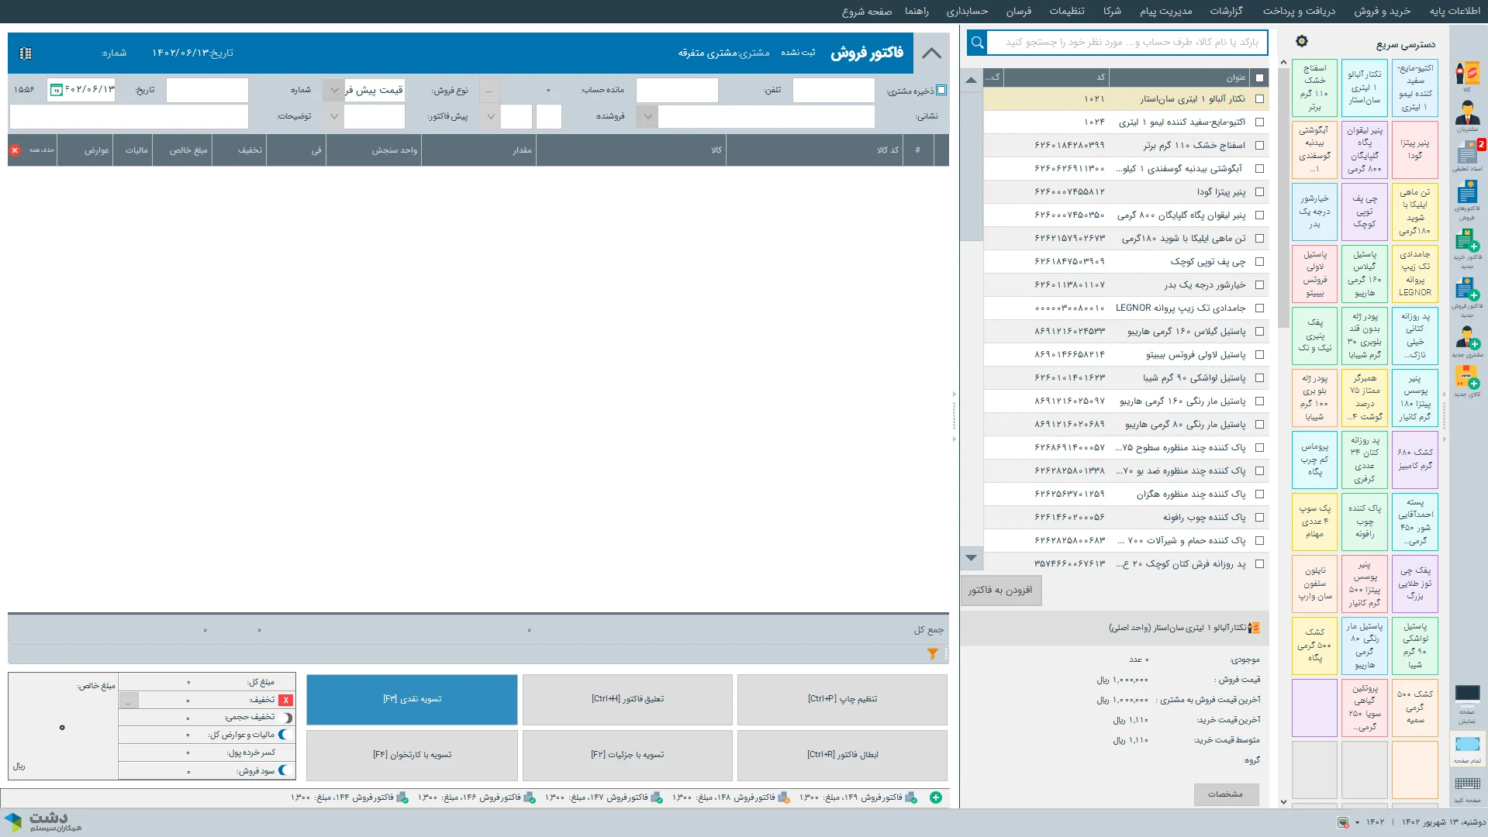Open the حسابداری menu
This screenshot has height=837, width=1488.
click(967, 11)
